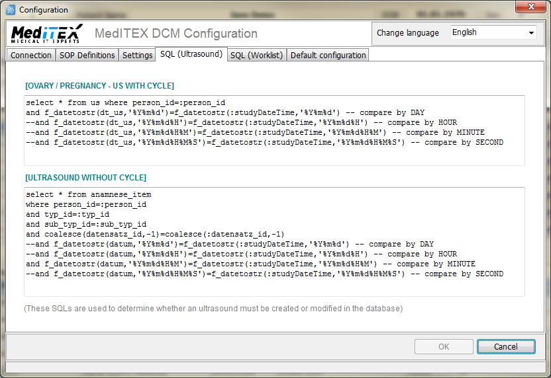The width and height of the screenshot is (551, 378).
Task: Click the 'select * from anamnese_item' line
Action: coord(89,194)
